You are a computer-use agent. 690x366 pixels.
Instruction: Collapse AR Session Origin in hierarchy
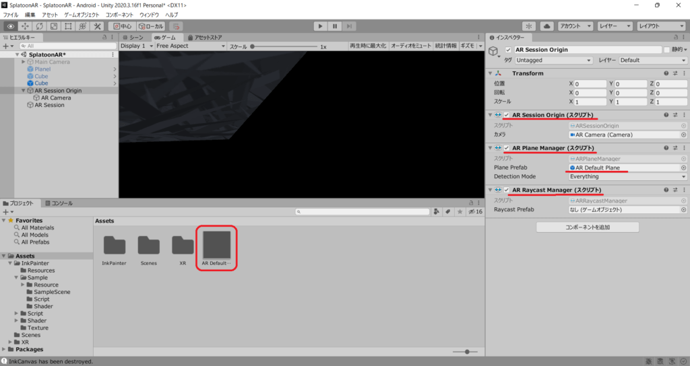pos(24,91)
